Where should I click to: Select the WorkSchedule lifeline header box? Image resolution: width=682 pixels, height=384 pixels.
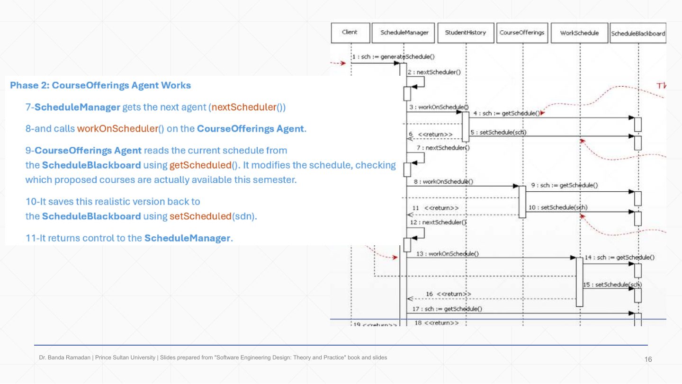pos(579,33)
